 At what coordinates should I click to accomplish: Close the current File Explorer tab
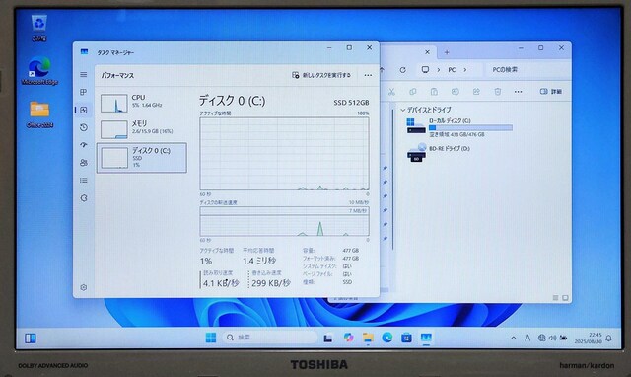pyautogui.click(x=427, y=52)
